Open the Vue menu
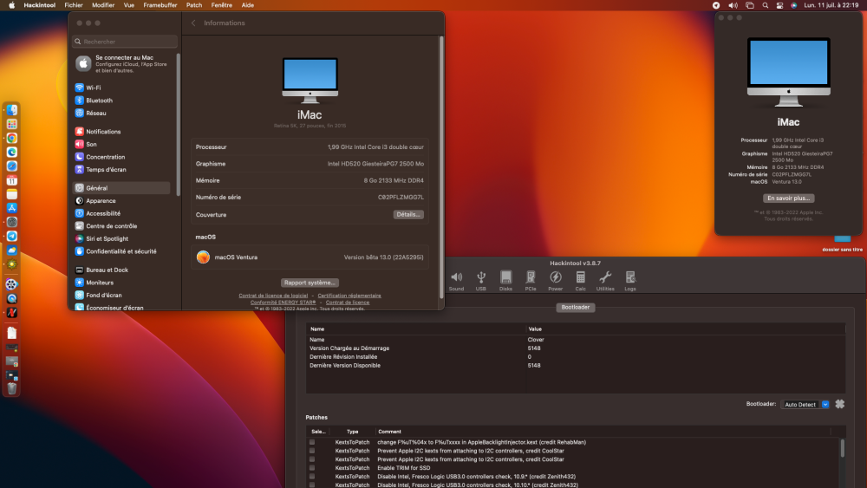 click(x=129, y=5)
